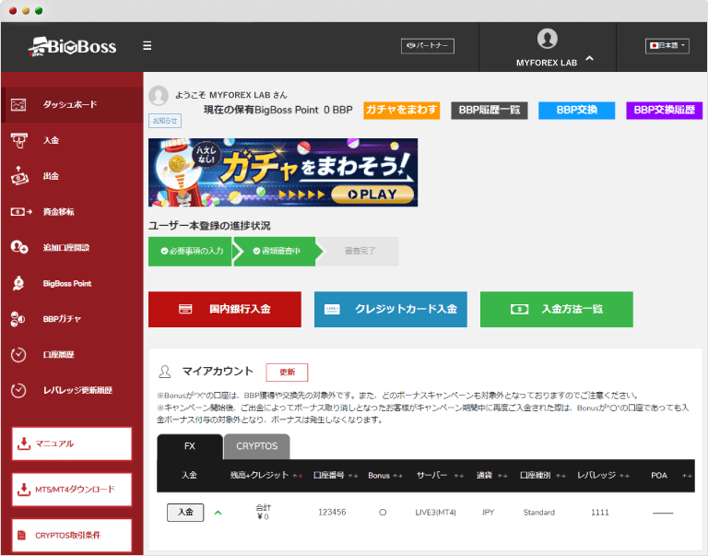
Task: Open BigBoss Point menu item
Action: (x=72, y=283)
